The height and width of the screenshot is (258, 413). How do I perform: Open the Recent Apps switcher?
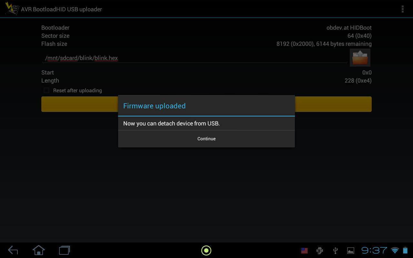[64, 250]
